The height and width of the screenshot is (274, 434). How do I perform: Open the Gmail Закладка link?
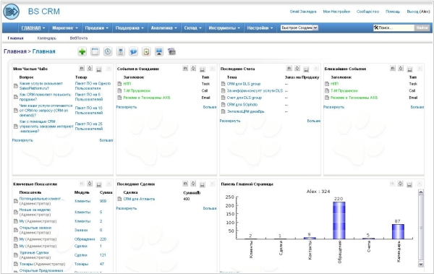303,12
